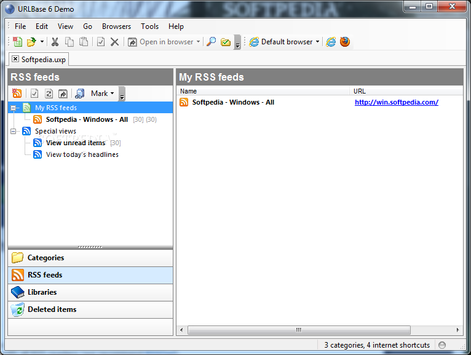Close the Softpedia.uxp tab via its X box

coord(15,58)
